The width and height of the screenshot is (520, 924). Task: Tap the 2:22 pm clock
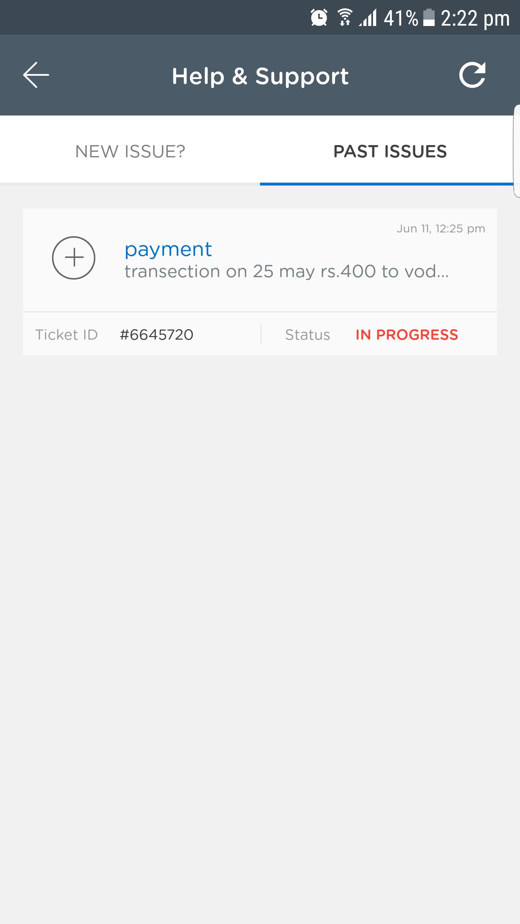point(475,18)
